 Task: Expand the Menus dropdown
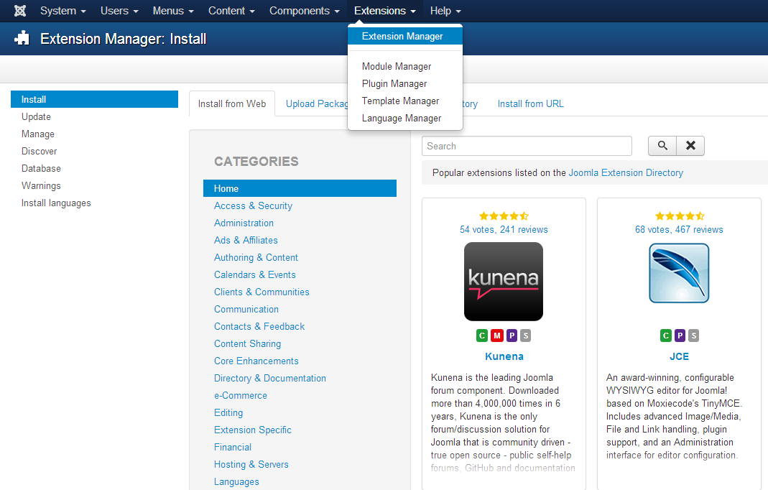tap(173, 11)
